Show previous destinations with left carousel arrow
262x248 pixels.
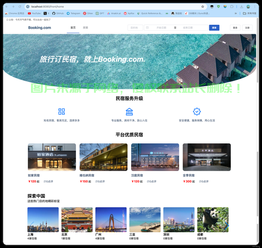pyautogui.click(x=31, y=226)
